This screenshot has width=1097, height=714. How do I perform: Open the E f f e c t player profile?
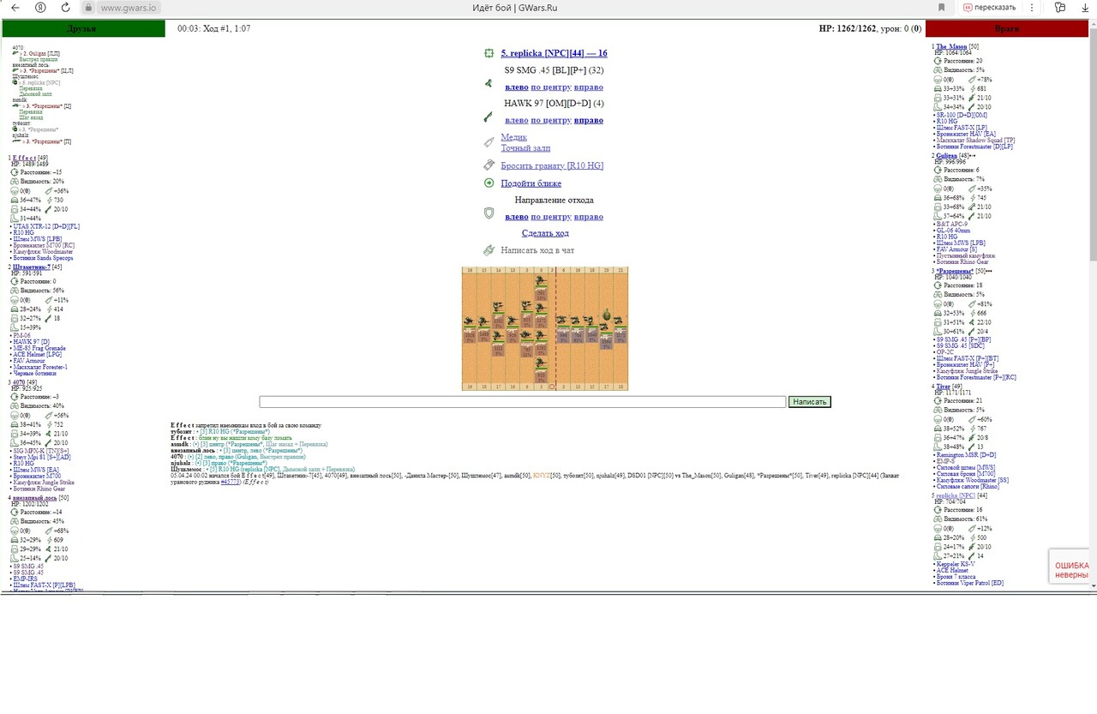(x=25, y=158)
